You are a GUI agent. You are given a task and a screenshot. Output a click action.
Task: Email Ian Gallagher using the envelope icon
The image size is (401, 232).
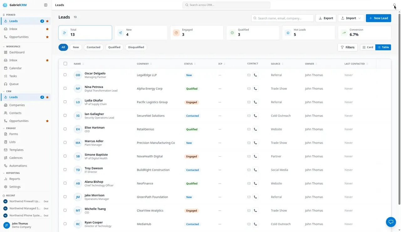[249, 116]
